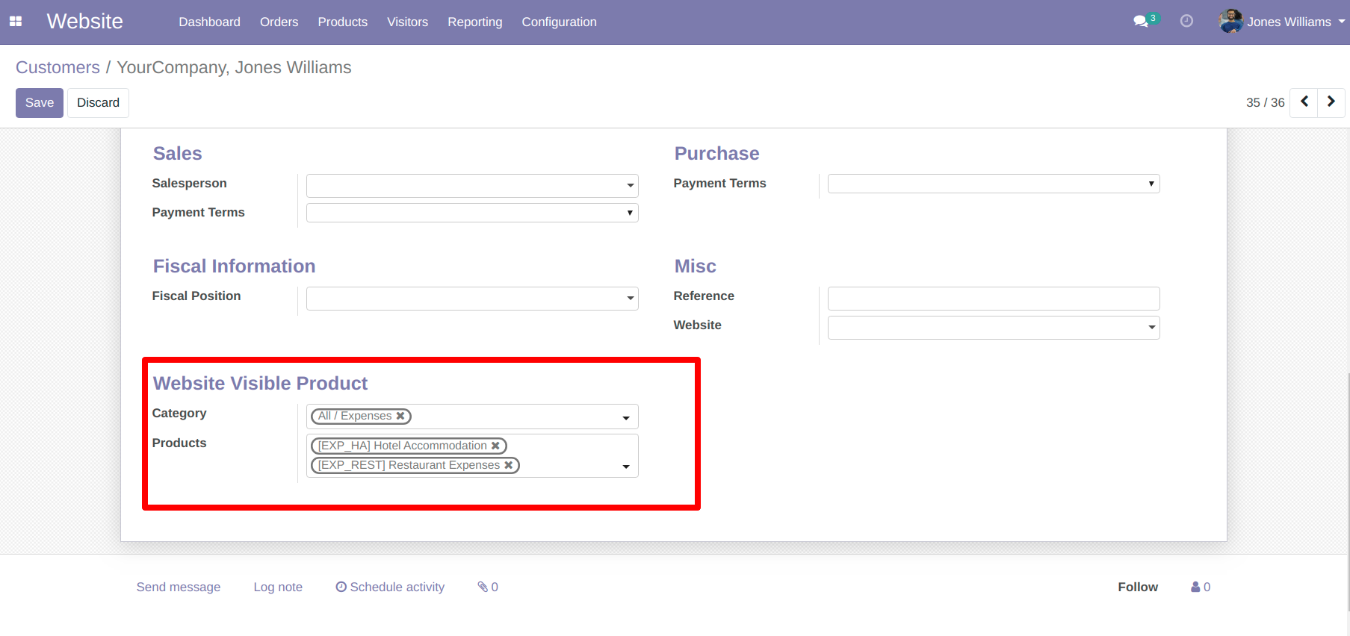
Task: Click the Discard button
Action: [98, 103]
